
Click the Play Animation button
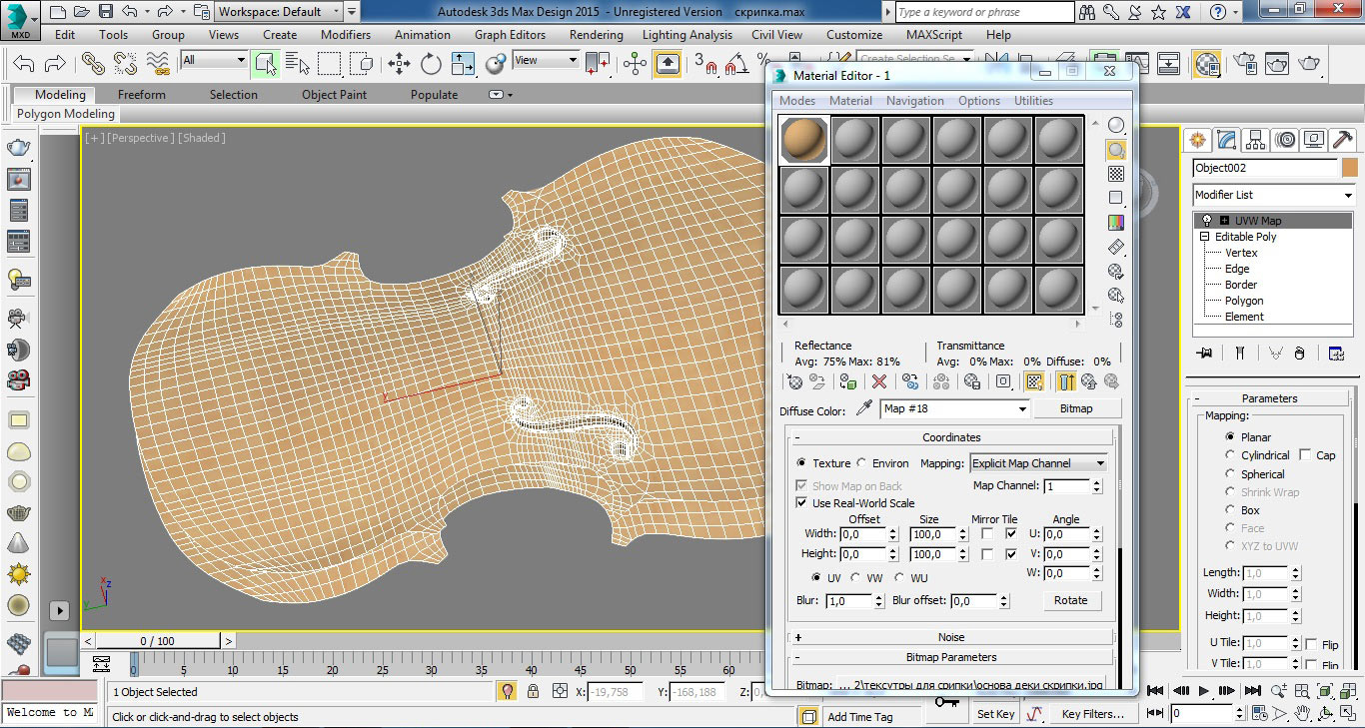1203,690
